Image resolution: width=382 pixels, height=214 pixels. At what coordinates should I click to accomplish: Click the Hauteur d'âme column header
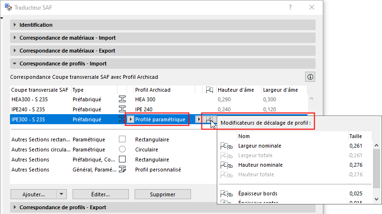click(x=239, y=90)
